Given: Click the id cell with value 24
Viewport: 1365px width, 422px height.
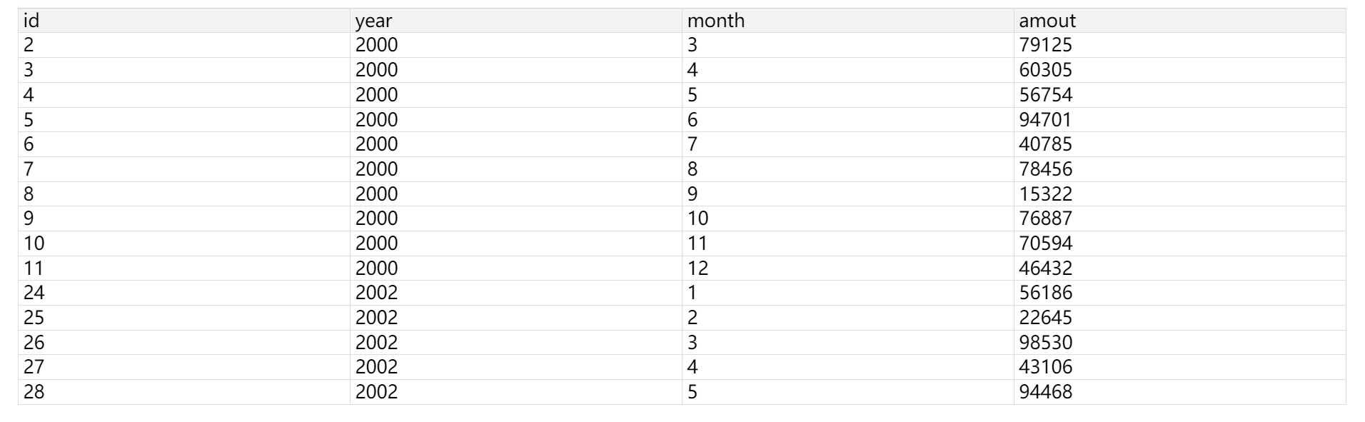Looking at the screenshot, I should (x=34, y=293).
